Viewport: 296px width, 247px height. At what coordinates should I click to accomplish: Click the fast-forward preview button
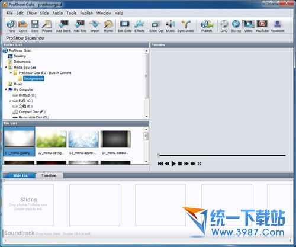pos(186,163)
